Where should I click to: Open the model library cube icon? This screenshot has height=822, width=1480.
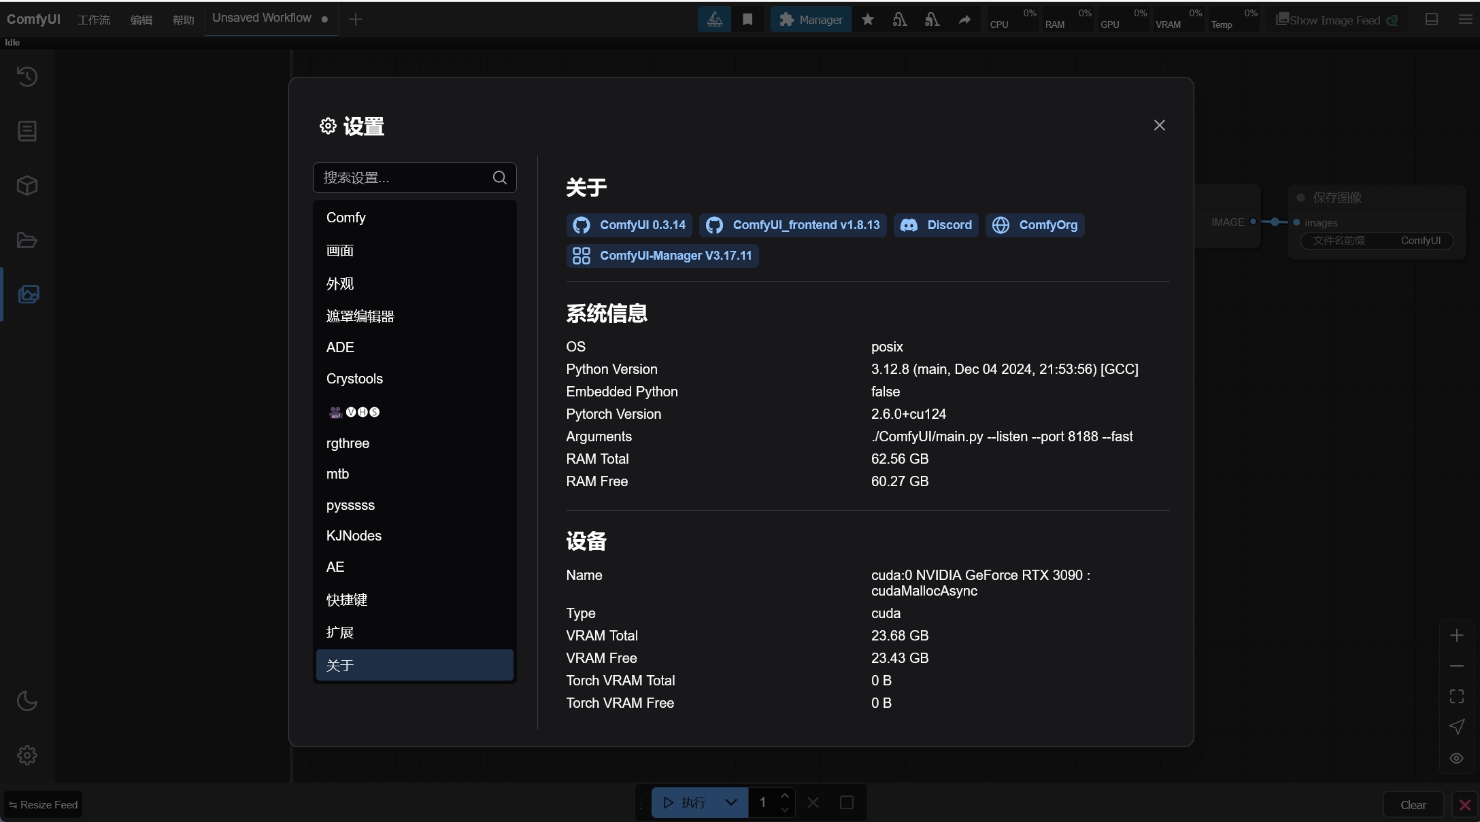coord(27,185)
